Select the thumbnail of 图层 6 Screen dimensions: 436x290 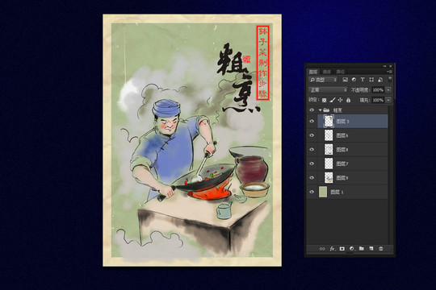pyautogui.click(x=329, y=135)
